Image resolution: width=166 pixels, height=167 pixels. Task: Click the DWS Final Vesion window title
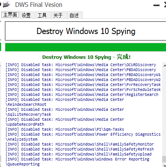[x=39, y=5]
